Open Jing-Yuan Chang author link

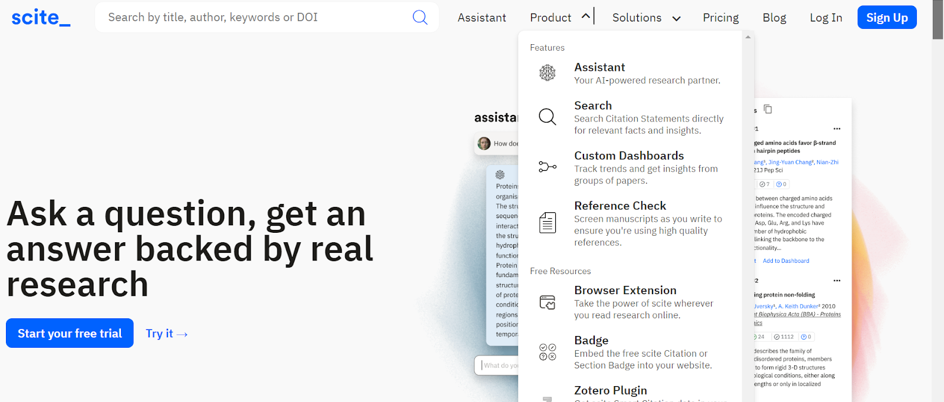(x=790, y=162)
